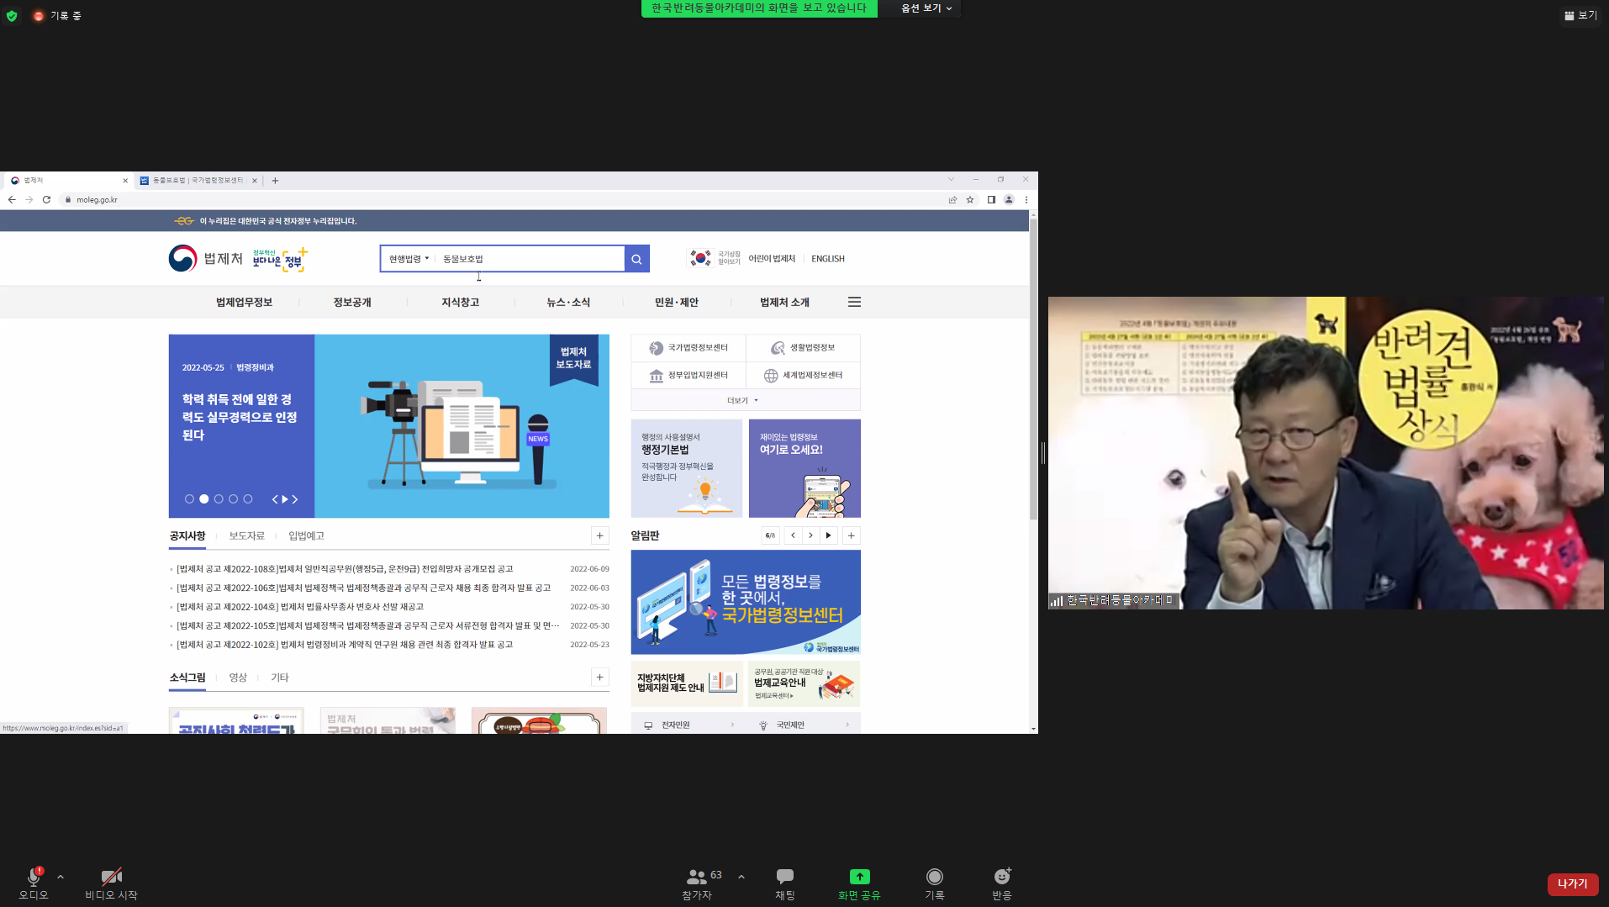The image size is (1609, 907).
Task: Pause the main banner slideshow
Action: [284, 499]
